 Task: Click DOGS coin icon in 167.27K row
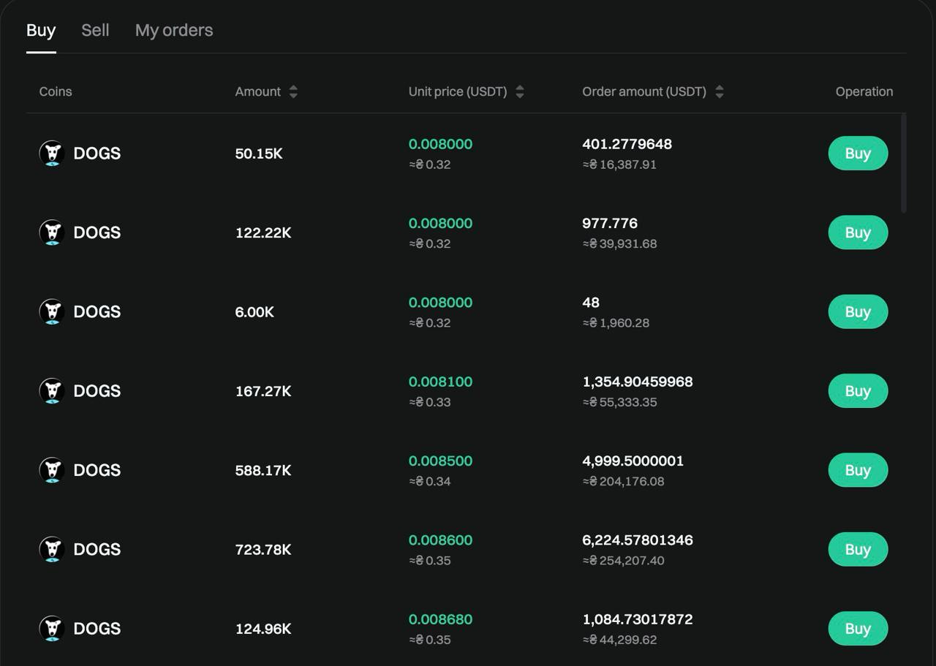tap(52, 391)
